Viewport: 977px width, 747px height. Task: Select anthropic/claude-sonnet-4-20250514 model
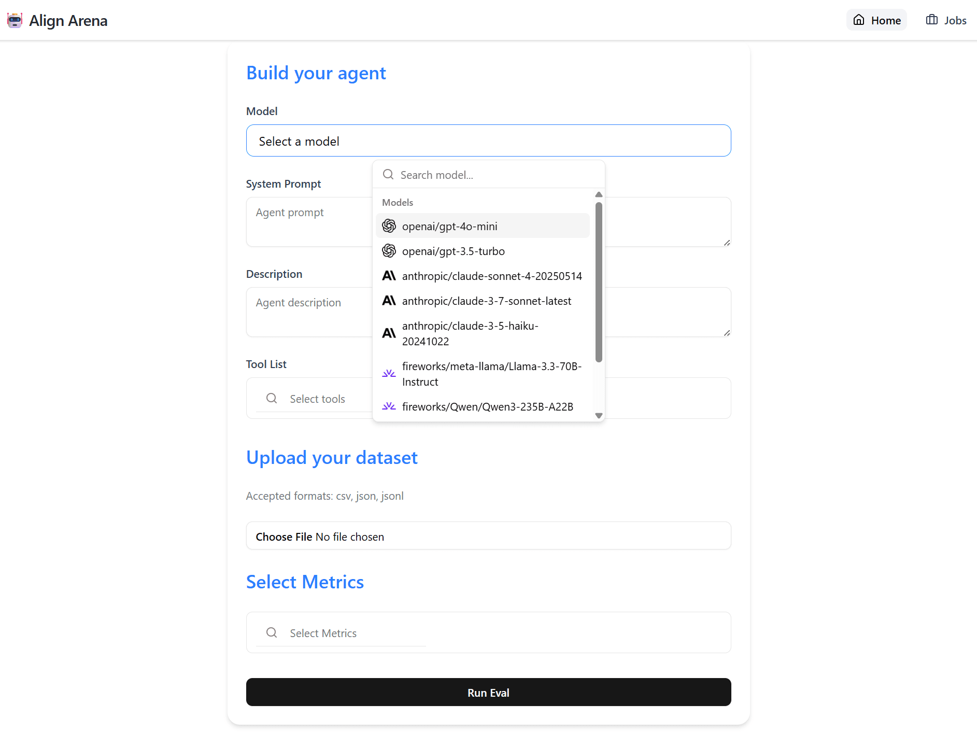[483, 276]
